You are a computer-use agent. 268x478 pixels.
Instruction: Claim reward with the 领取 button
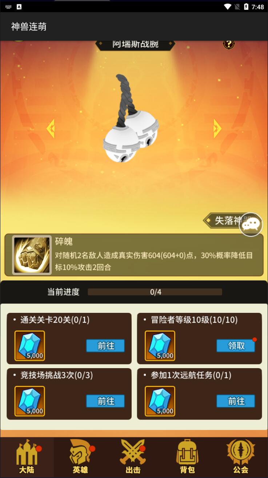tap(236, 346)
